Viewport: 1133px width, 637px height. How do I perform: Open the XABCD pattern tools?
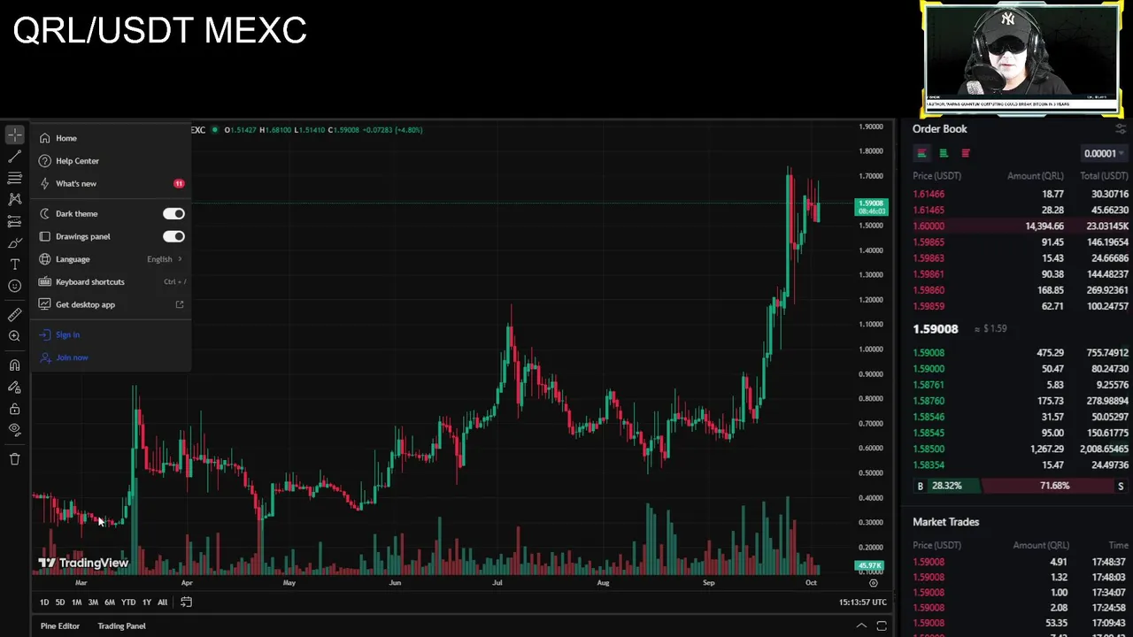[x=15, y=199]
